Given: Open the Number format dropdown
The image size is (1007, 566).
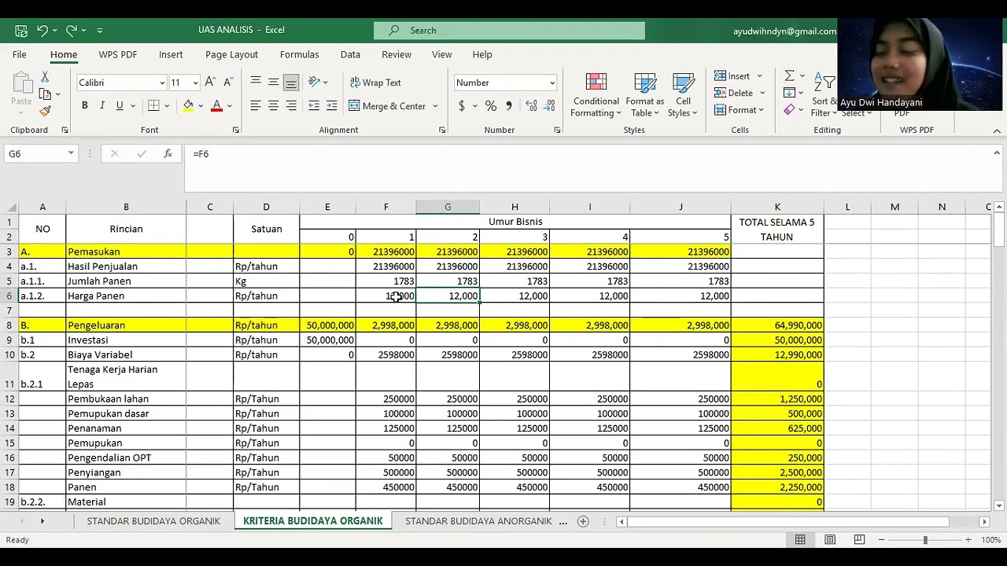Looking at the screenshot, I should click(x=552, y=83).
